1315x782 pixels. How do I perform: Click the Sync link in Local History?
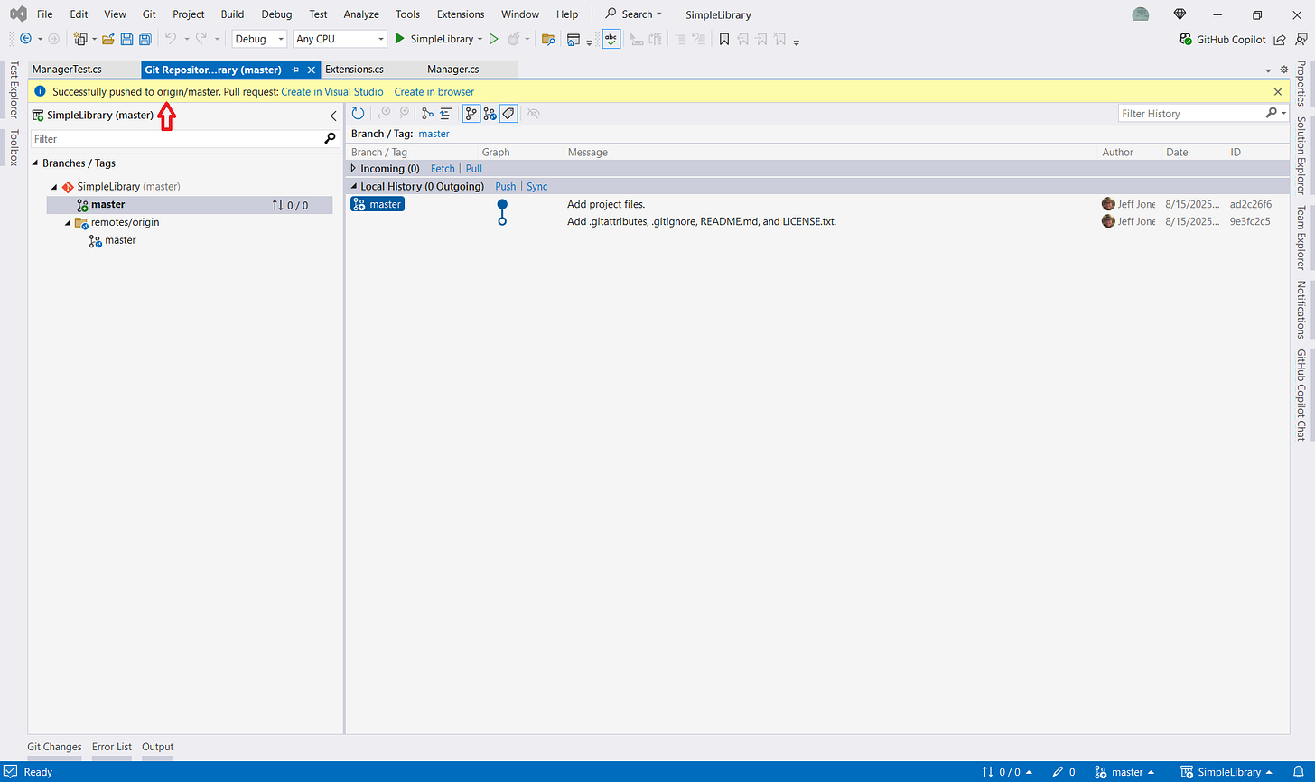click(x=537, y=187)
